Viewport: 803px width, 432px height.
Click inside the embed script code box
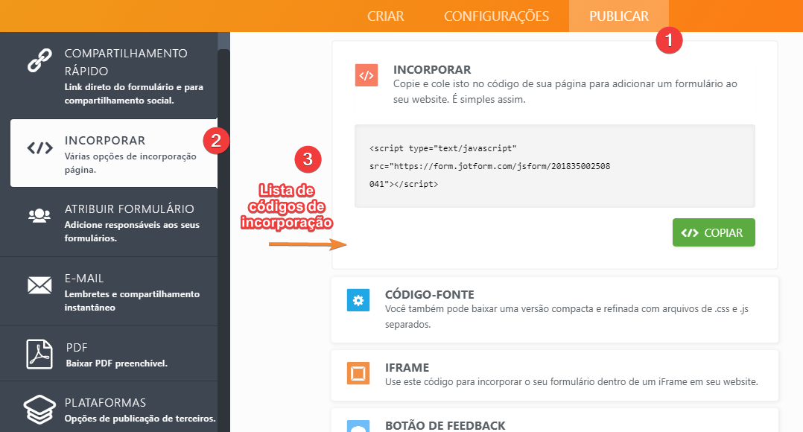click(554, 165)
